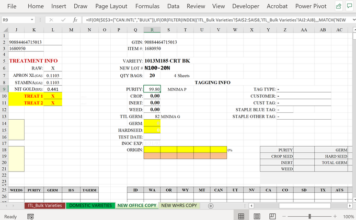Select the variety cell 1013M185 CRT BK

click(x=167, y=61)
